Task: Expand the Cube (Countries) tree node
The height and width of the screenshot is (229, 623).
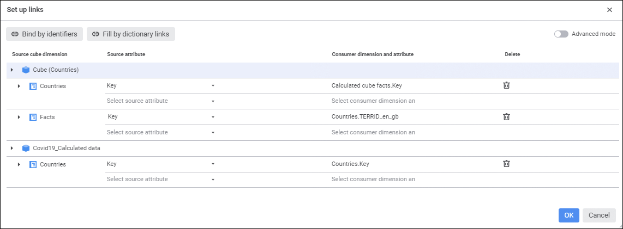Action: tap(11, 70)
